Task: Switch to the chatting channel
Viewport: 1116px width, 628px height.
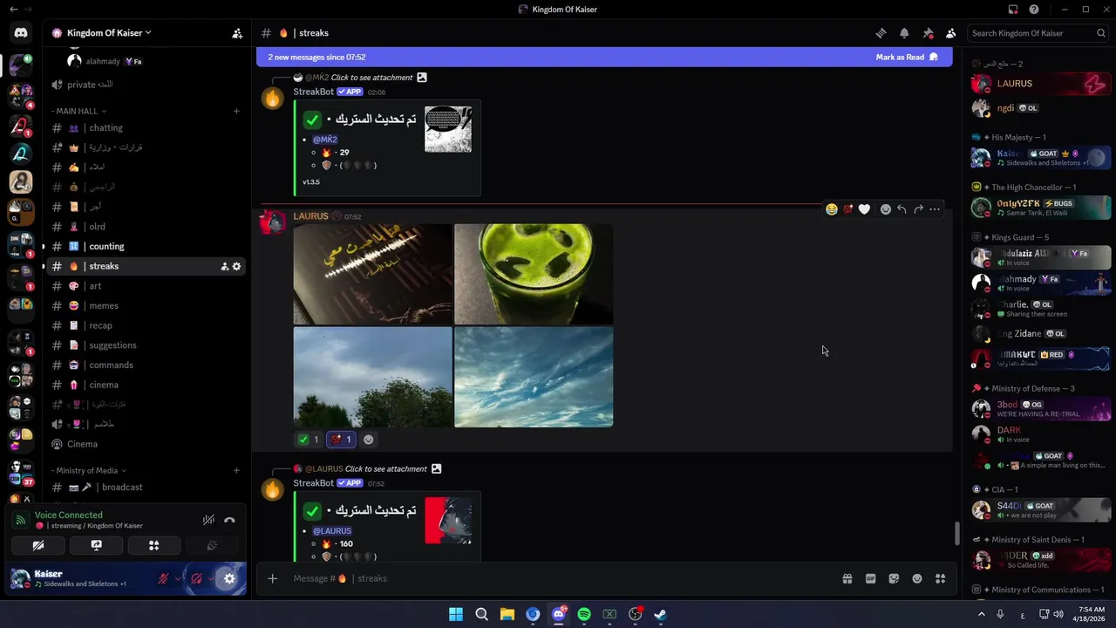Action: click(145, 128)
